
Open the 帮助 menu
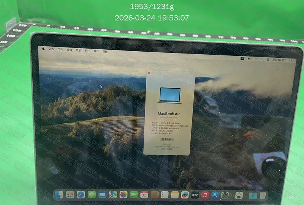click(105, 52)
